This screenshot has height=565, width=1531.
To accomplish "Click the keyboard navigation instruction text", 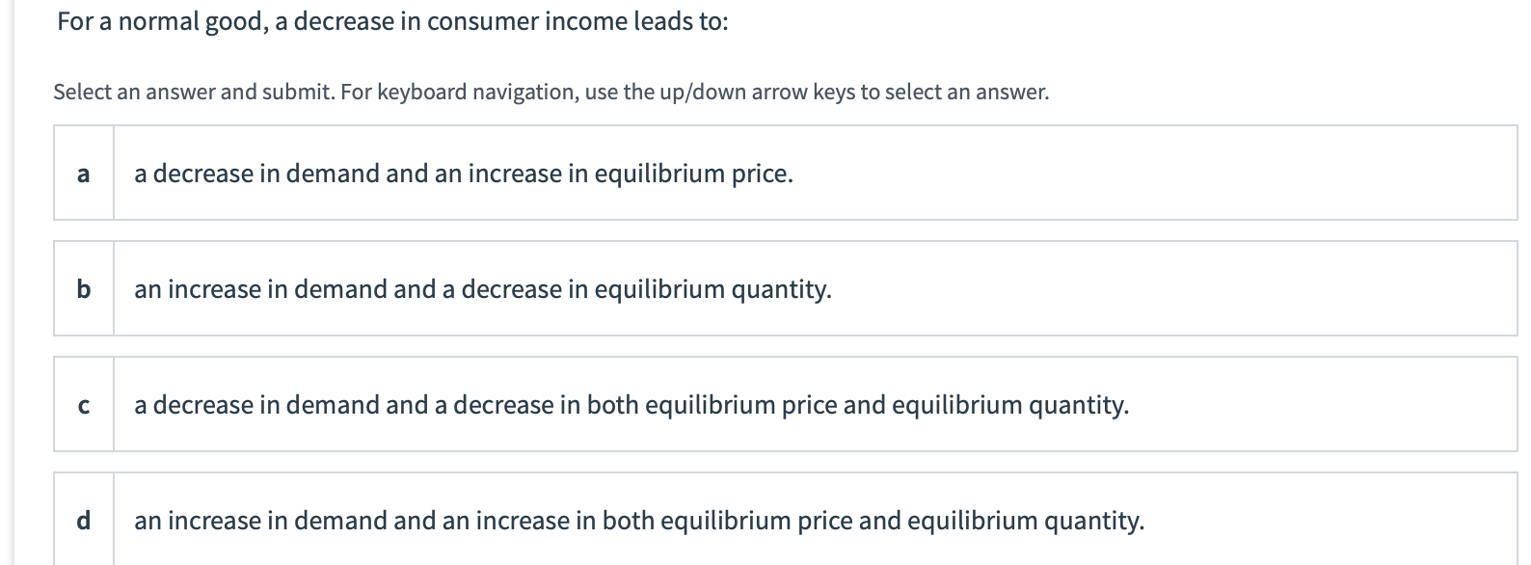I will [x=550, y=93].
